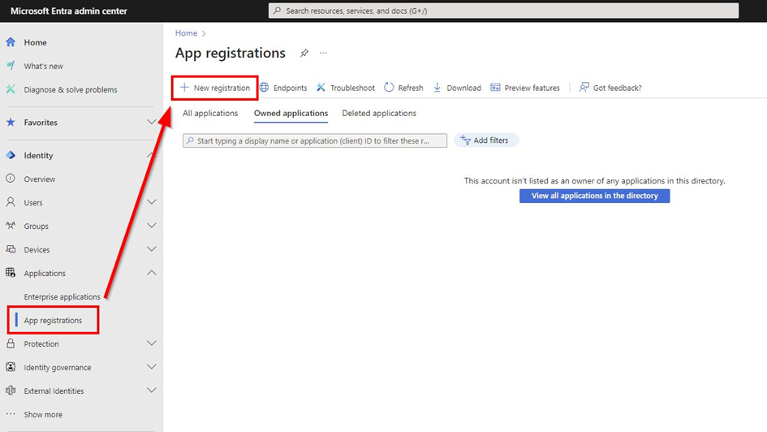Click the Download arrow icon
The height and width of the screenshot is (432, 767).
[437, 87]
